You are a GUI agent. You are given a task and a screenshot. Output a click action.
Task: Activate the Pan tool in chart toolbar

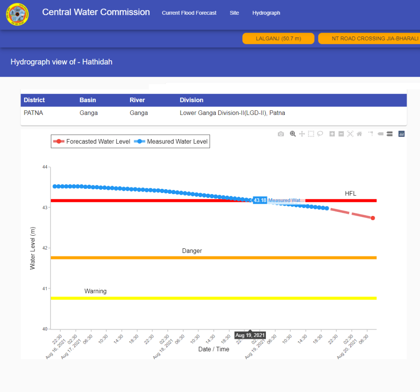(x=302, y=134)
